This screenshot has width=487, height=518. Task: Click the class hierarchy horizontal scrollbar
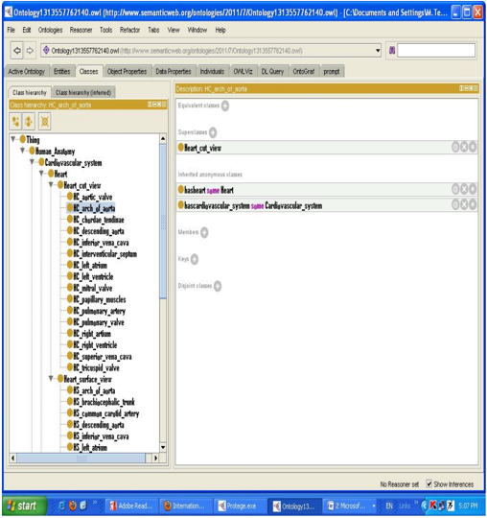click(x=81, y=458)
